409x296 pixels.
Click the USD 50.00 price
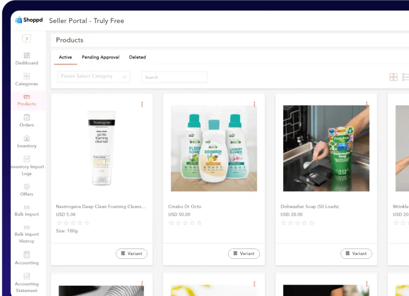[x=179, y=214]
